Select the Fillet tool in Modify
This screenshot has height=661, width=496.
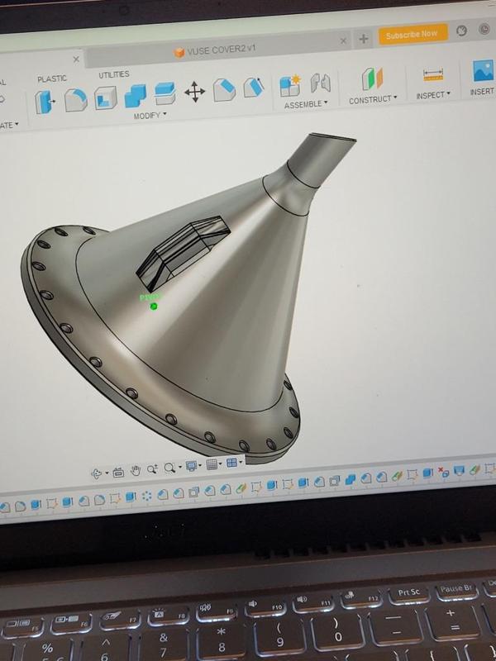(76, 100)
